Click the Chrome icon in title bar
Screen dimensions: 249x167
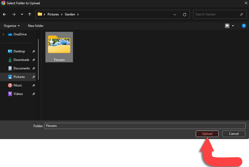click(3, 3)
